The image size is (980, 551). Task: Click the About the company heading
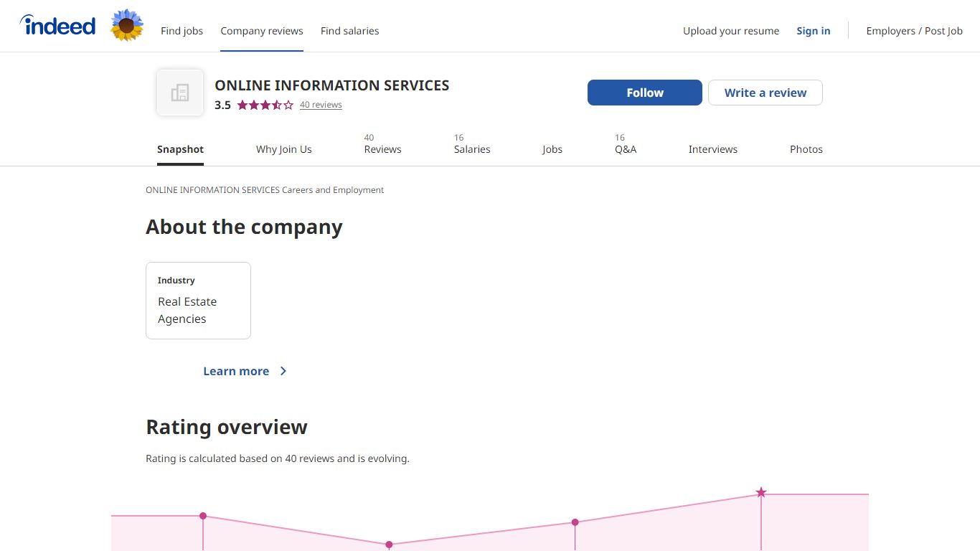tap(244, 227)
